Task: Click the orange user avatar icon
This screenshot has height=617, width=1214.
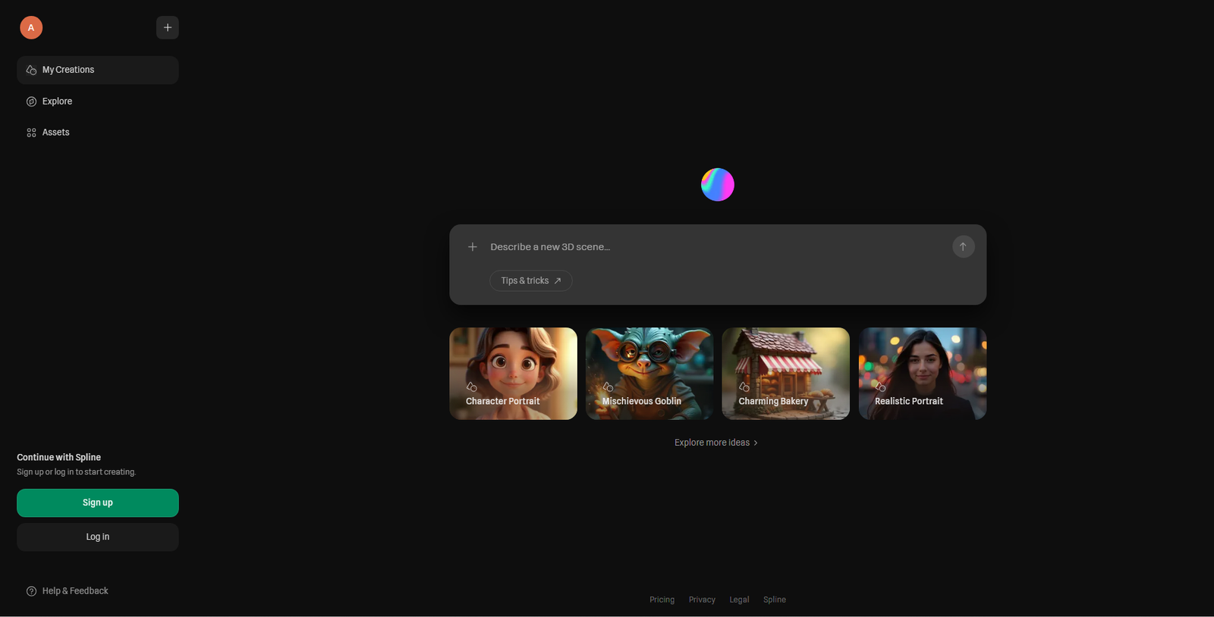Action: pyautogui.click(x=31, y=28)
